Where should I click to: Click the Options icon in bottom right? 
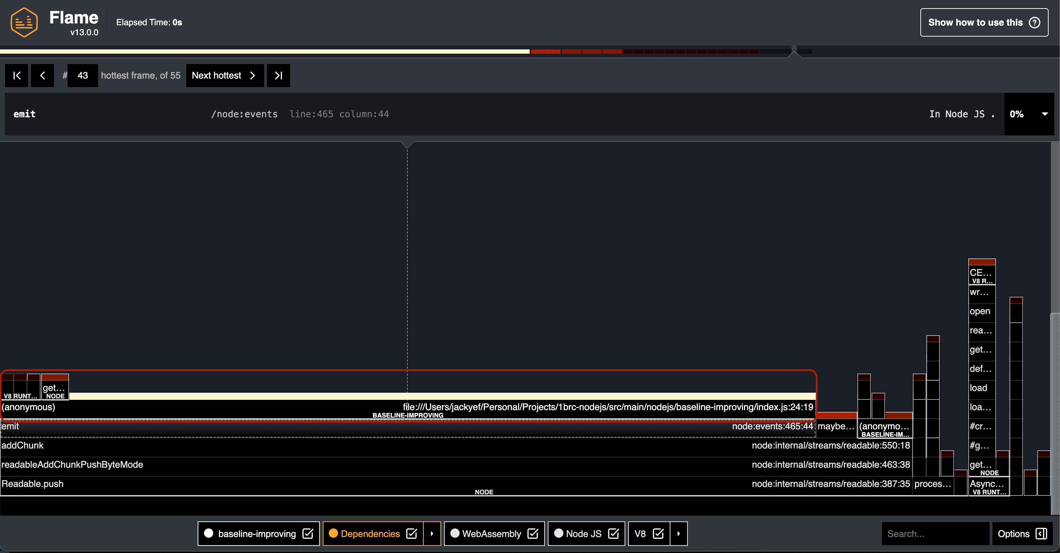[x=1040, y=533]
